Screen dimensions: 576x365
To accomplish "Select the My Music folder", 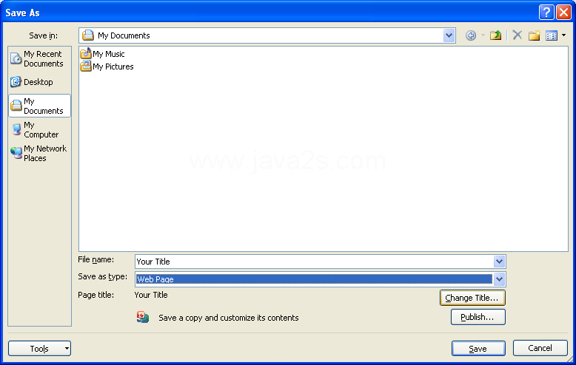I will (102, 54).
